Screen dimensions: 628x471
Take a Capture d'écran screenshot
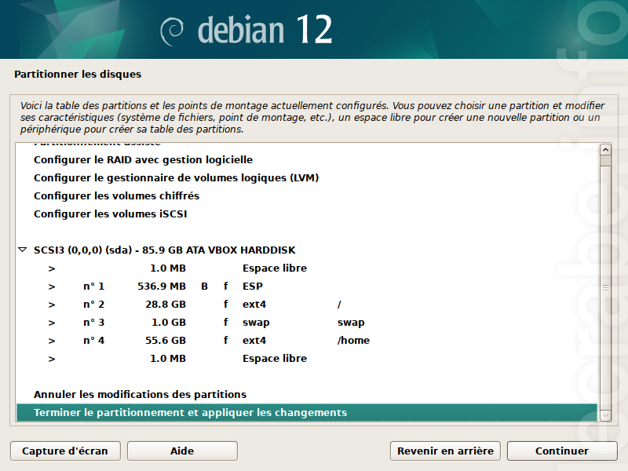65,451
